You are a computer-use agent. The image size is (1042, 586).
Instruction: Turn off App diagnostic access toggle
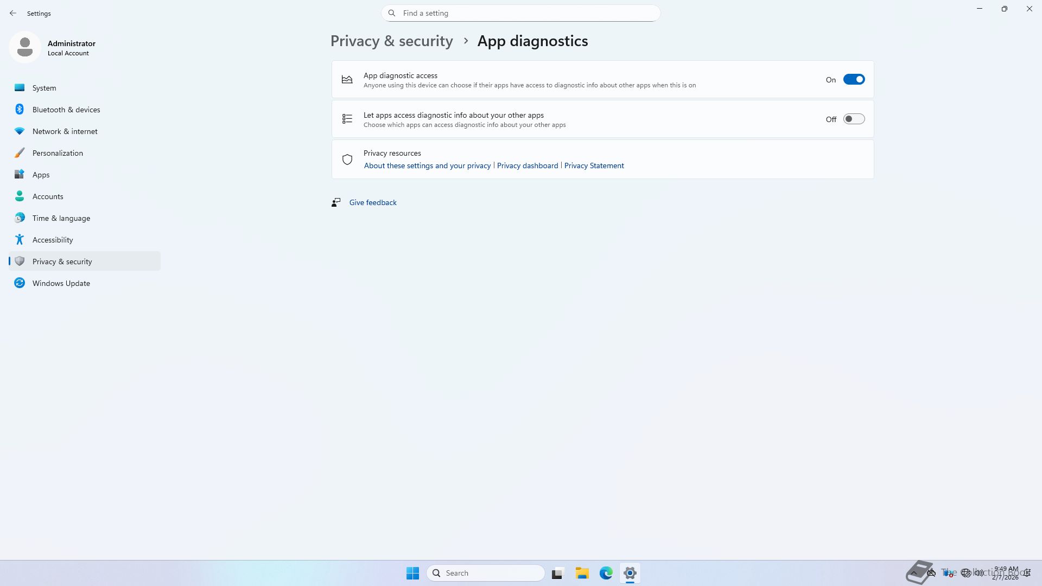tap(853, 80)
